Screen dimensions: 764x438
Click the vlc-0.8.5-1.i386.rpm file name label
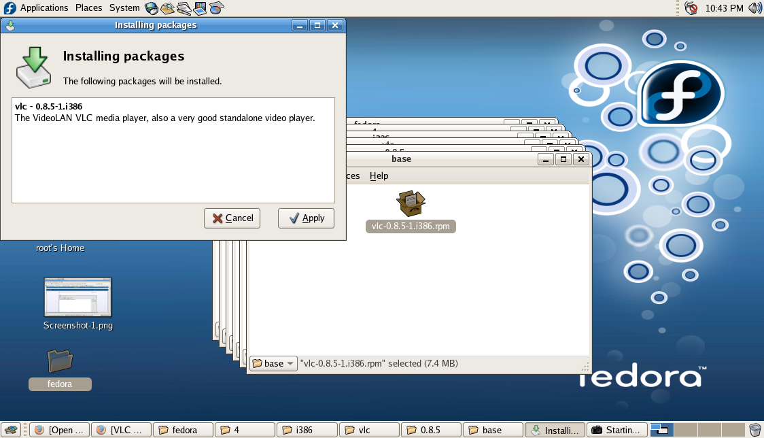point(411,226)
